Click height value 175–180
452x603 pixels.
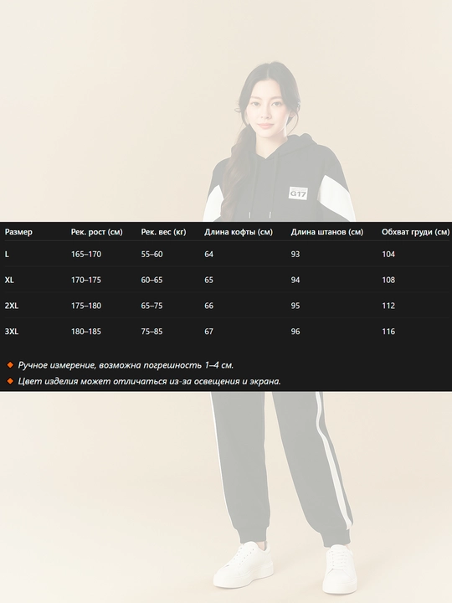[86, 306]
